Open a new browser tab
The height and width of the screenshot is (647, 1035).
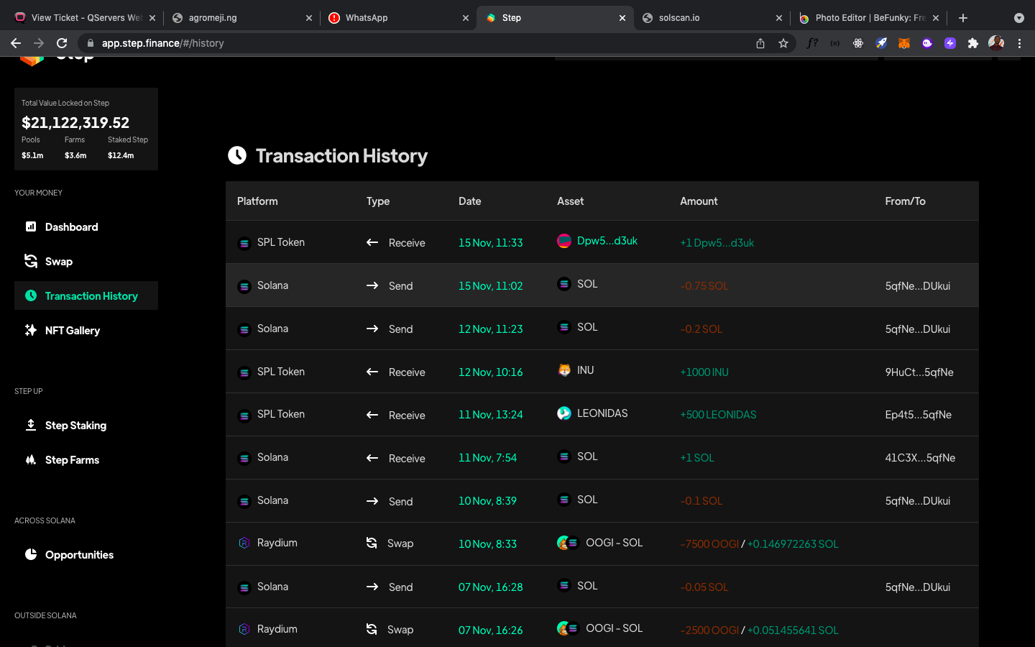coord(963,18)
